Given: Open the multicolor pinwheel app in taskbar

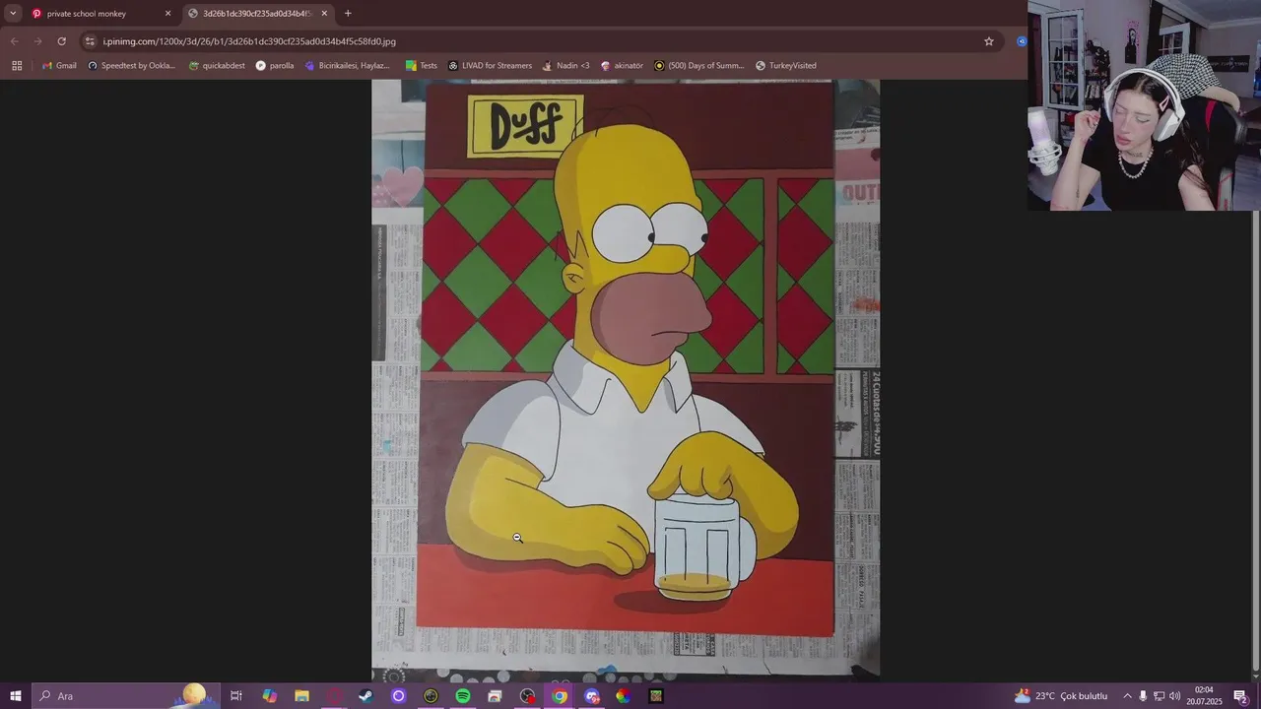Looking at the screenshot, I should point(624,696).
